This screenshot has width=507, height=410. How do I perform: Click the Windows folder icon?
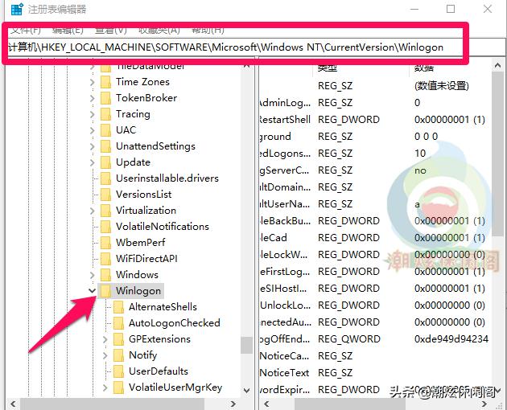(105, 275)
